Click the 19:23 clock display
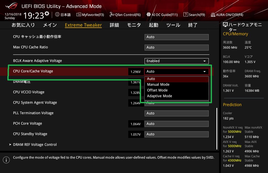This screenshot has height=173, width=268. (x=34, y=16)
